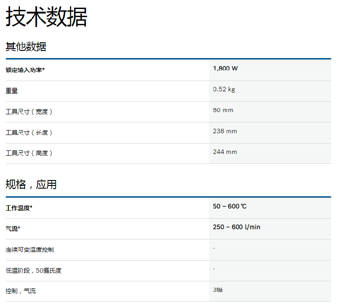Click the 规格，应用 section title
This screenshot has width=337, height=307.
[31, 184]
